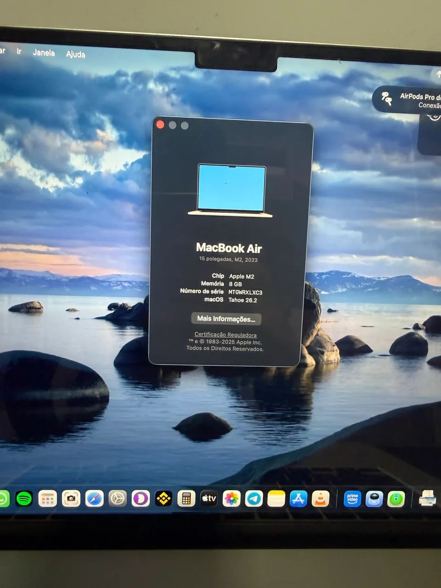The height and width of the screenshot is (588, 441).
Task: Open the green circle app in Dock
Action: (396, 499)
